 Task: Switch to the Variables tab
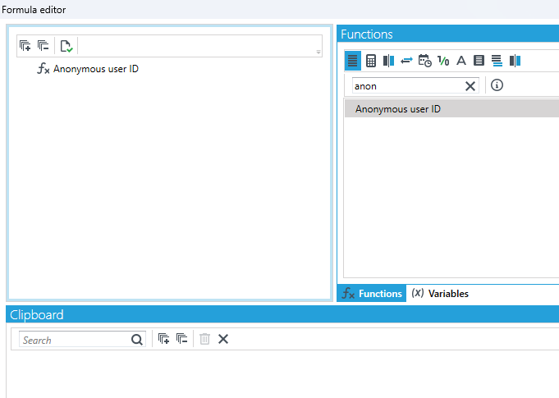[x=440, y=293]
